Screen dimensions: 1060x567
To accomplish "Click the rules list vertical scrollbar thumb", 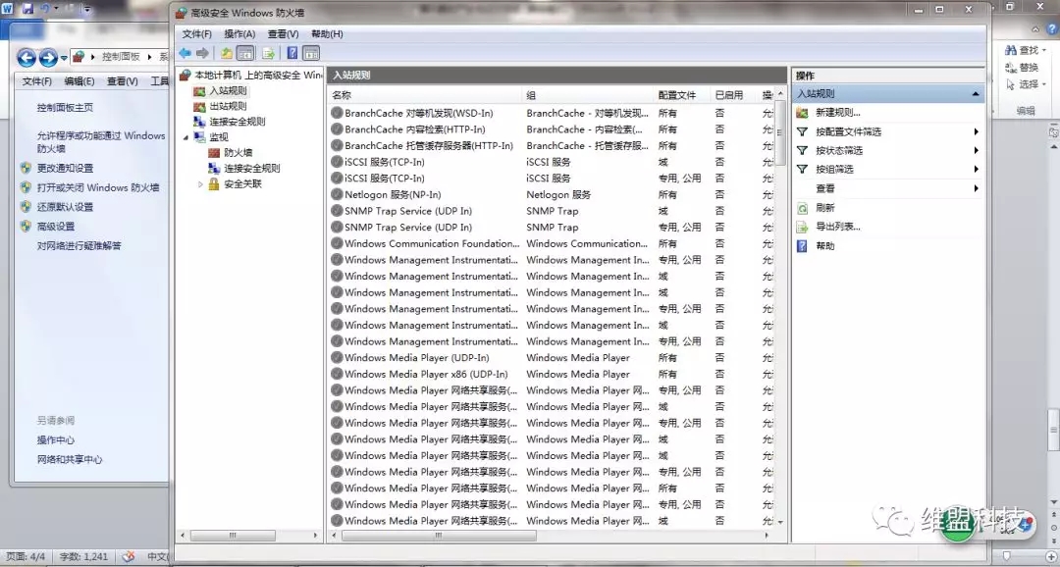I will coord(780,132).
